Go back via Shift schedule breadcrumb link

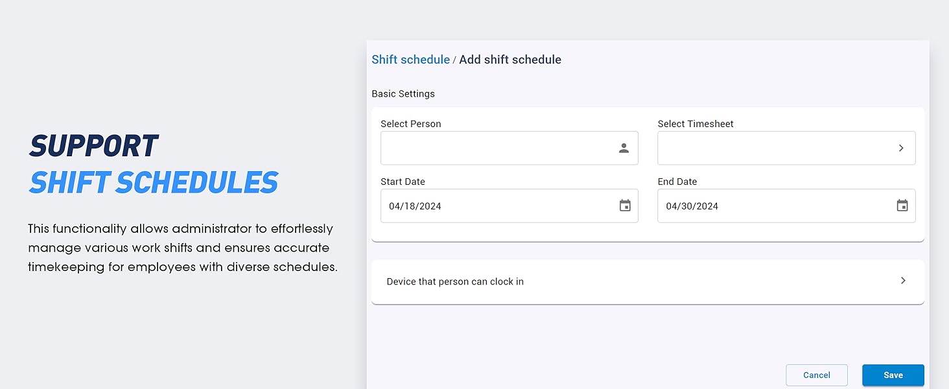click(410, 60)
